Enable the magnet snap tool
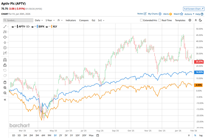This screenshot has height=138, width=205. click(x=5, y=60)
